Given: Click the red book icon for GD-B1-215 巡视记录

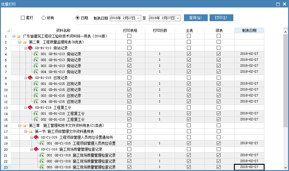Looking at the screenshot, I should pos(30,78).
